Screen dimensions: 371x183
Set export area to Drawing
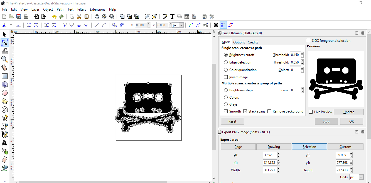coord(274,147)
